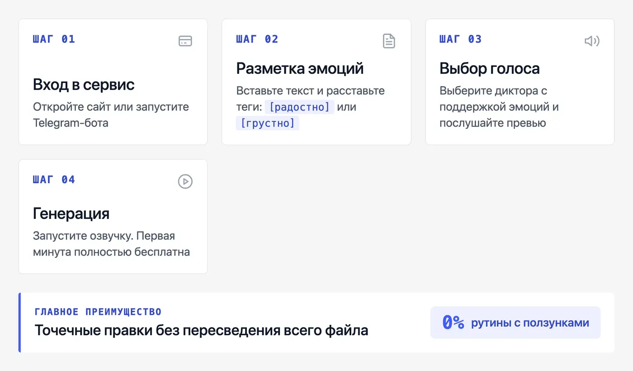Viewport: 633px width, 371px height.
Task: Click the "ГЛАВНОЕ ПРЕИМУЩЕСТВО" label
Action: point(98,312)
